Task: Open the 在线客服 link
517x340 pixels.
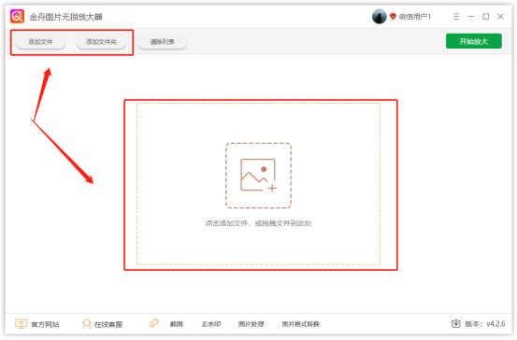Action: point(108,324)
